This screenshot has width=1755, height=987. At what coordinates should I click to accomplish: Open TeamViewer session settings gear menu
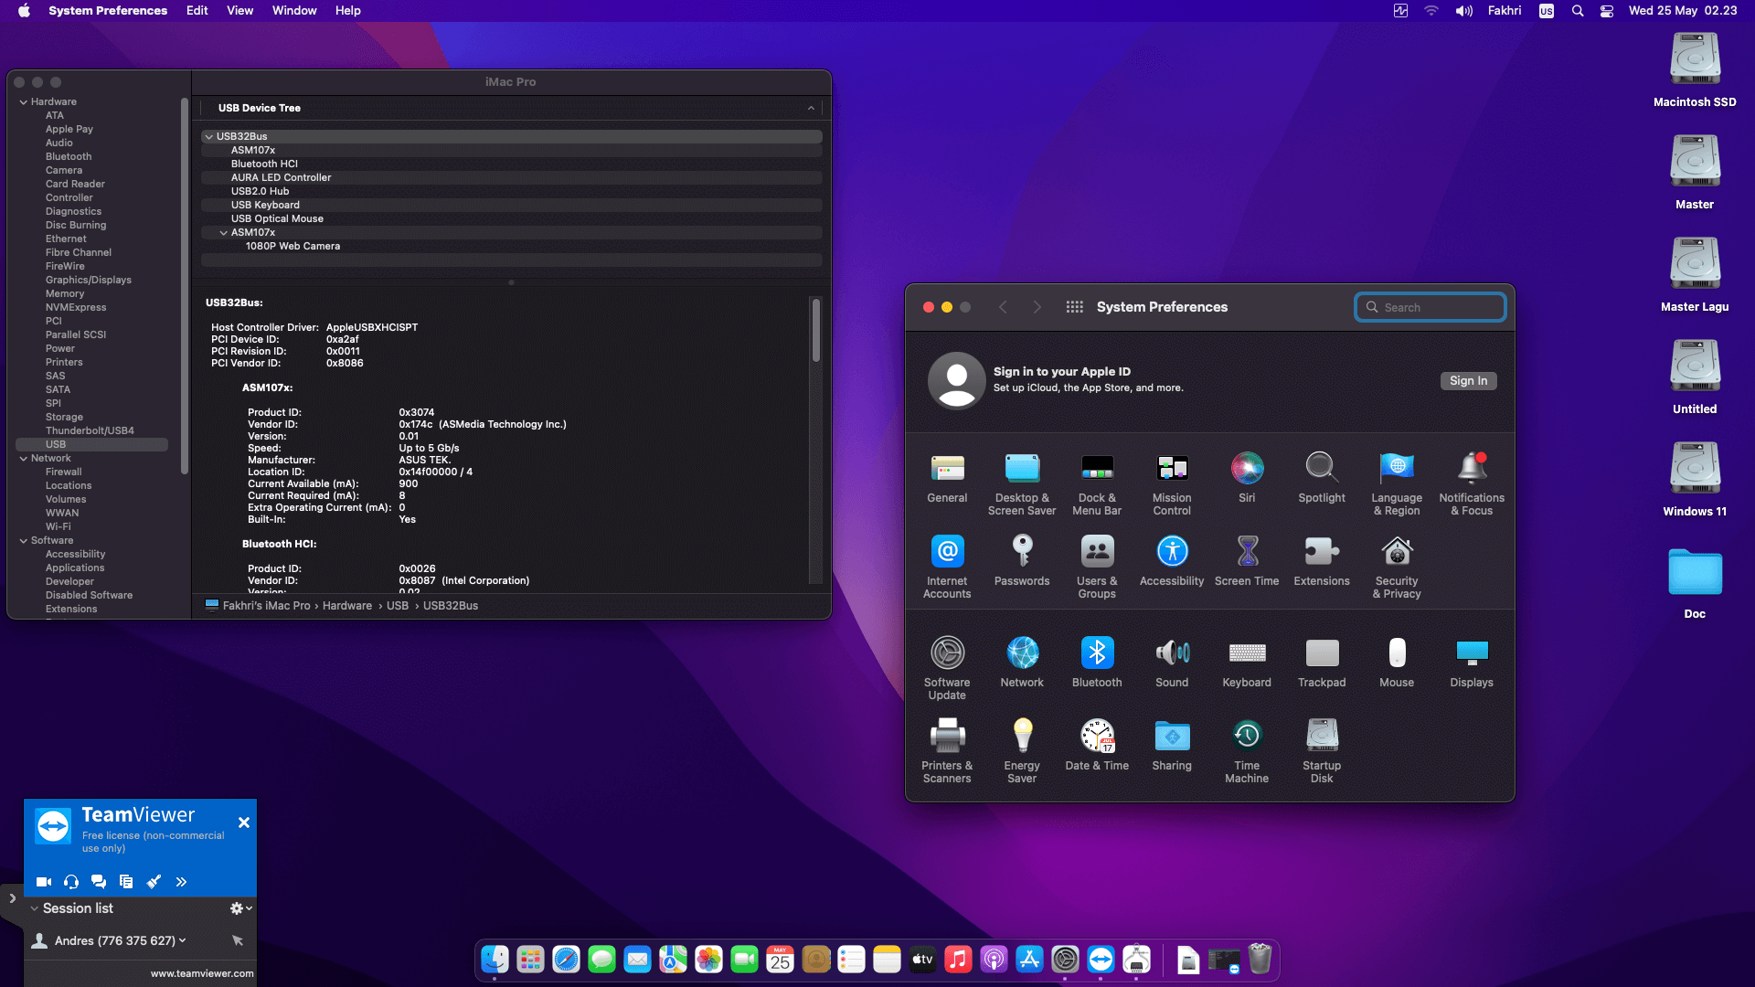pyautogui.click(x=240, y=908)
